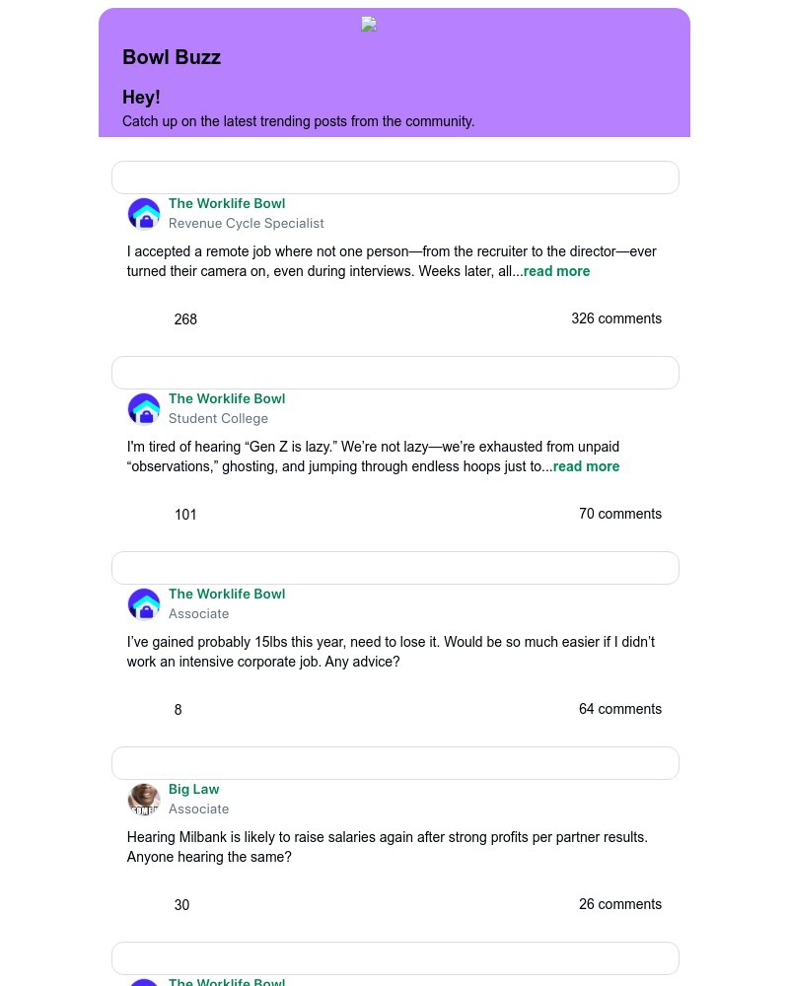Click the Worklife Bowl avatar on the Revenue Cycle Specialist post
This screenshot has height=986, width=789.
click(x=144, y=214)
